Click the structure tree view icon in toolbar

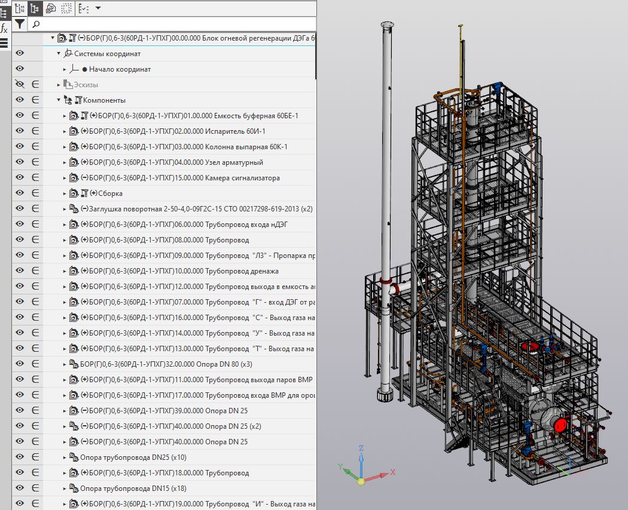[35, 8]
